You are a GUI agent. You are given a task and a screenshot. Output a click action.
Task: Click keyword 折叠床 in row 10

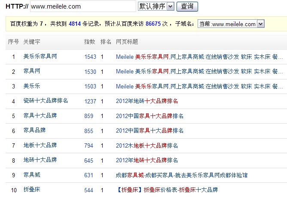click(x=31, y=190)
